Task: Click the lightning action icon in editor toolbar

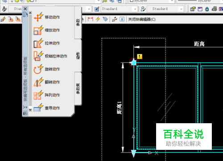Action: 98,19
